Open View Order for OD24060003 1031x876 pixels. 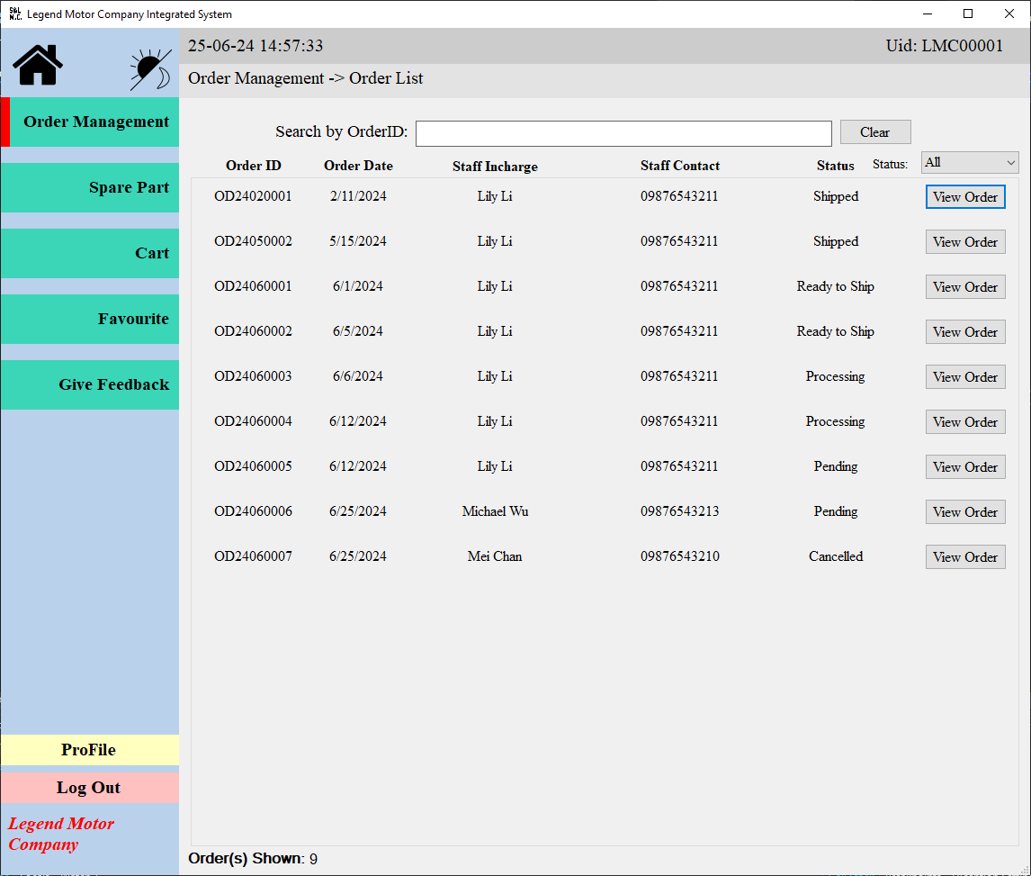(x=964, y=377)
